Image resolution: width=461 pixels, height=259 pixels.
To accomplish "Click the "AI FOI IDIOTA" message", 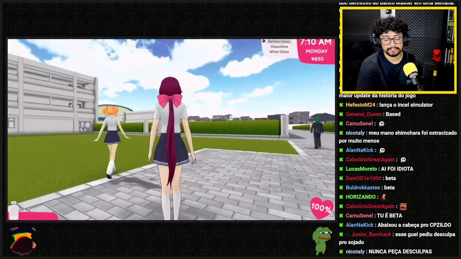I will coord(397,169).
